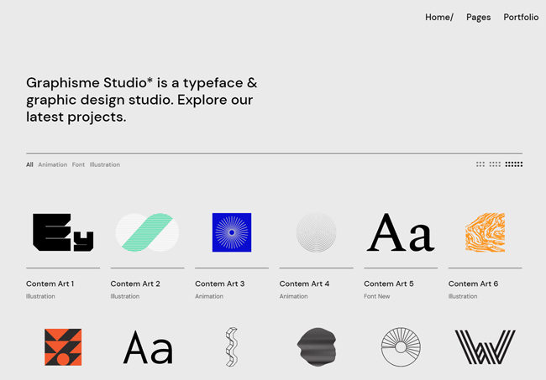Click the blue sunburst square artwork
The height and width of the screenshot is (380, 546).
coord(232,232)
